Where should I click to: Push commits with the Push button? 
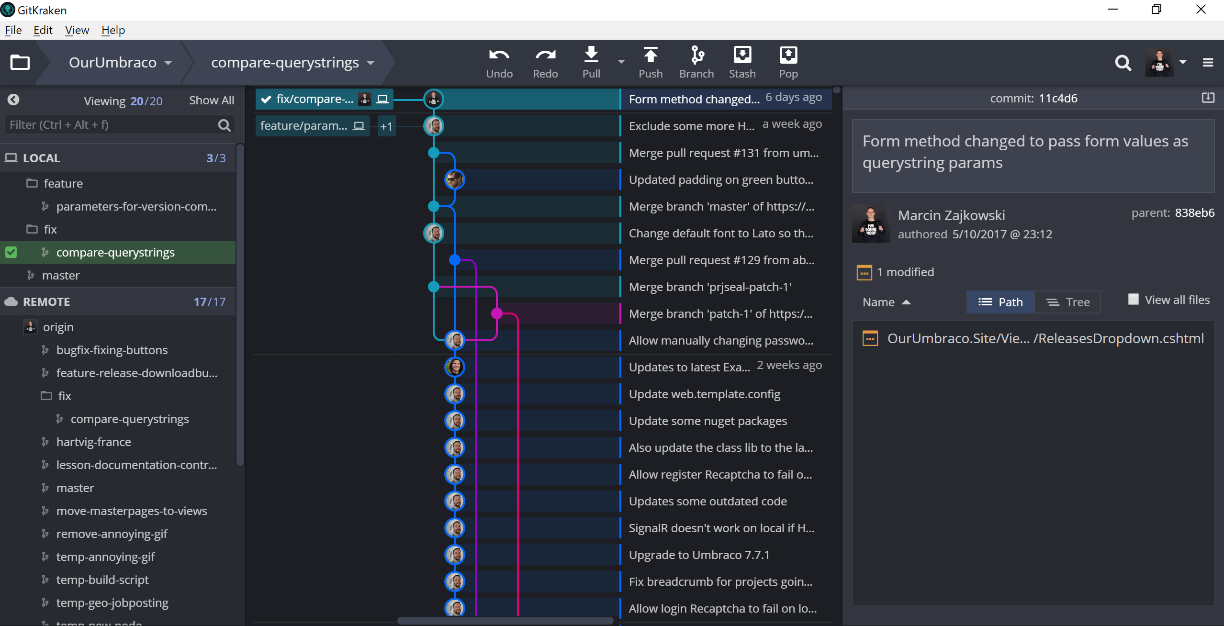pos(650,63)
